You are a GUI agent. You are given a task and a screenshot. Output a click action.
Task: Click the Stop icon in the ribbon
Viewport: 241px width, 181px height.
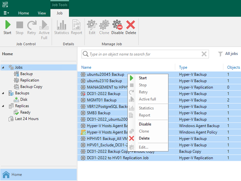20,25
